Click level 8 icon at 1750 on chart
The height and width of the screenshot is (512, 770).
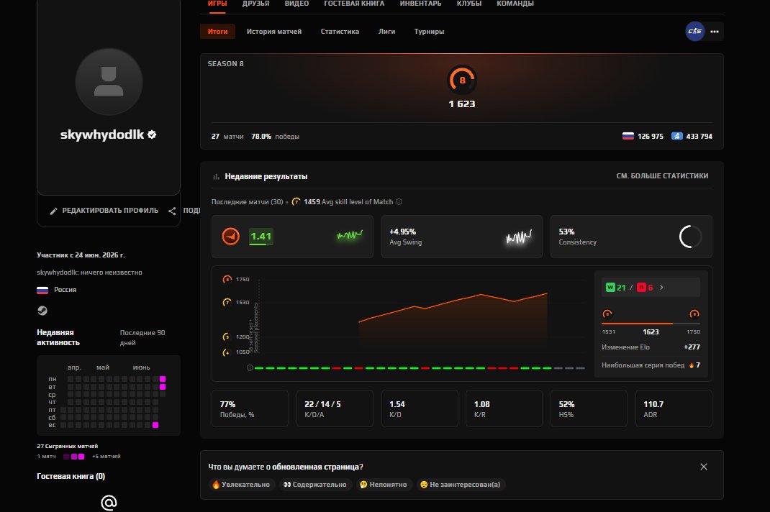[x=227, y=279]
